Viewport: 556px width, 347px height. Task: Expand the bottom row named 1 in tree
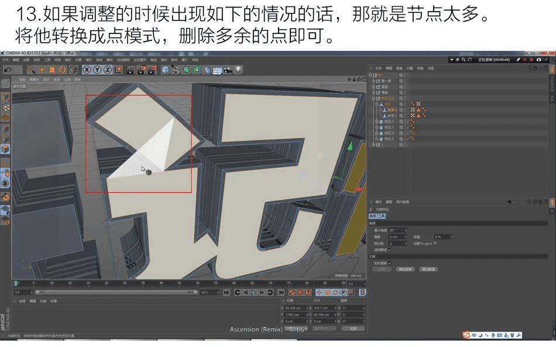pos(373,145)
